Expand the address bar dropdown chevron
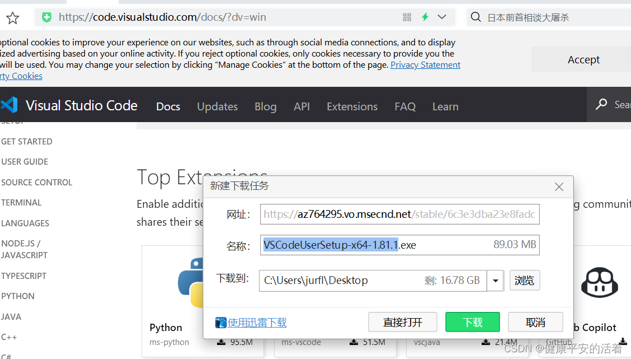Viewport: 631px width, 359px height. pos(442,17)
